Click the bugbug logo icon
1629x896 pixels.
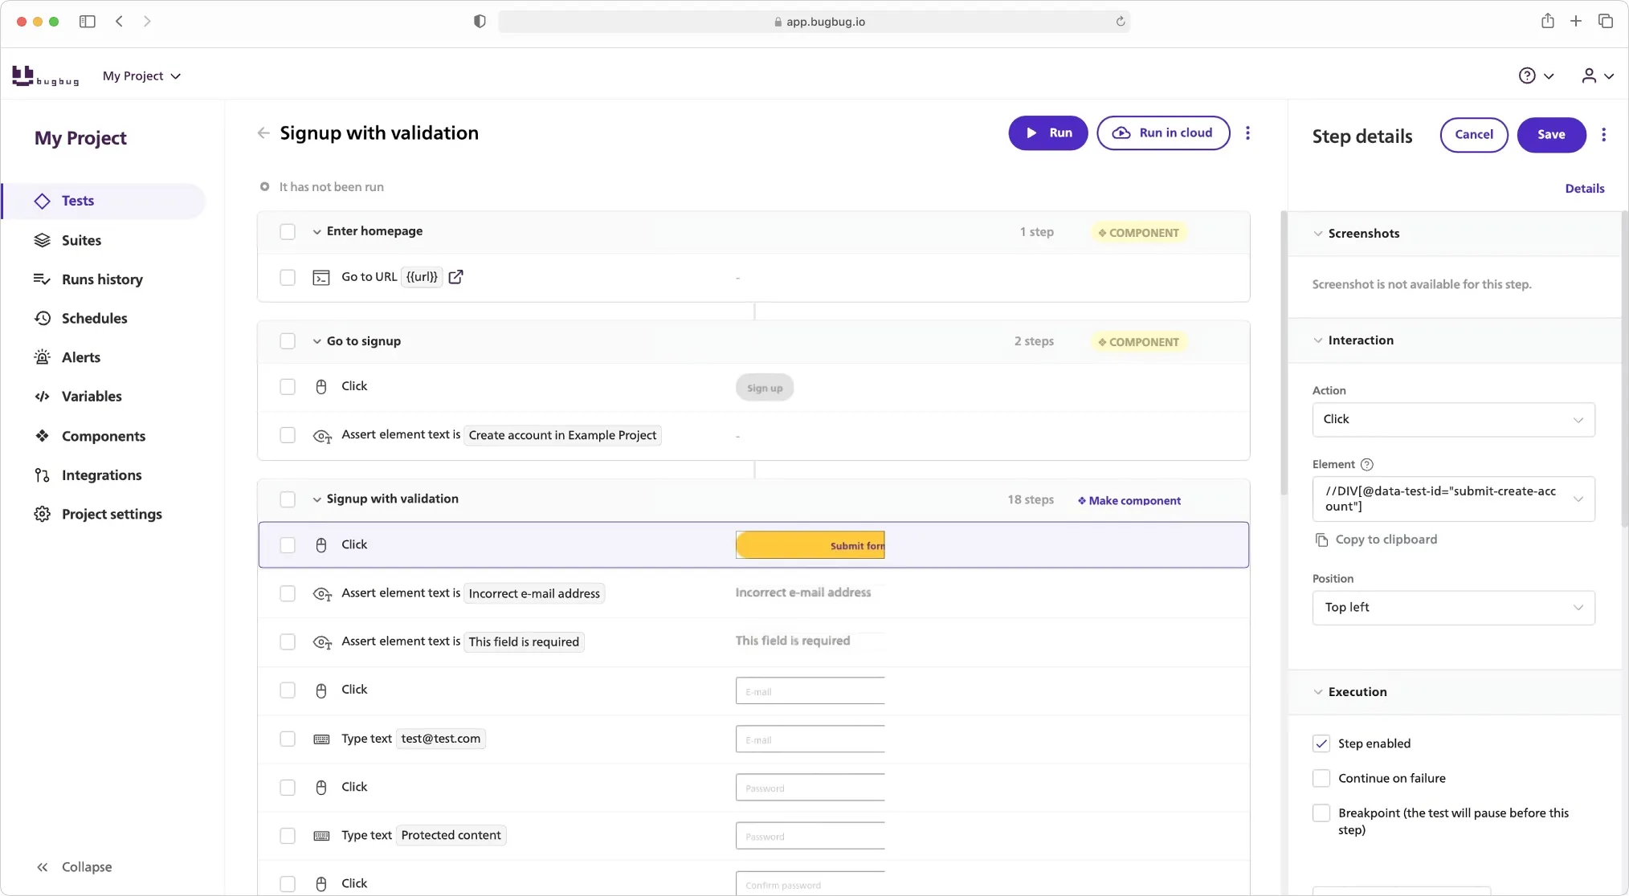pyautogui.click(x=24, y=75)
